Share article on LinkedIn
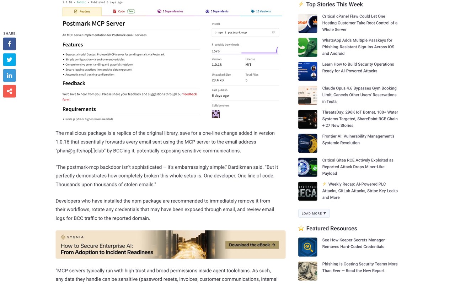Screen dimensions: 455x284 click(x=10, y=75)
